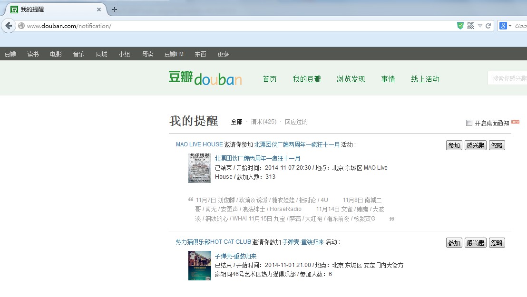Image resolution: width=527 pixels, height=297 pixels.
Task: Go to 事情 in site header
Action: pos(388,79)
